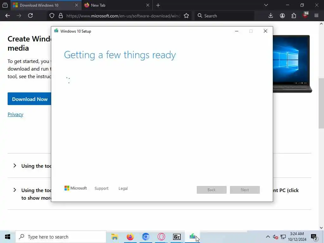Image resolution: width=324 pixels, height=243 pixels.
Task: Open the Firefox account icon
Action: pos(282,16)
